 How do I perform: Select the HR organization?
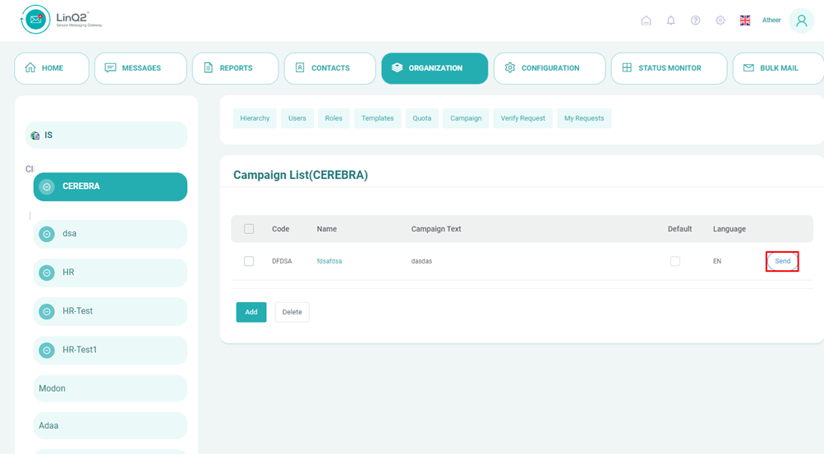pyautogui.click(x=110, y=273)
